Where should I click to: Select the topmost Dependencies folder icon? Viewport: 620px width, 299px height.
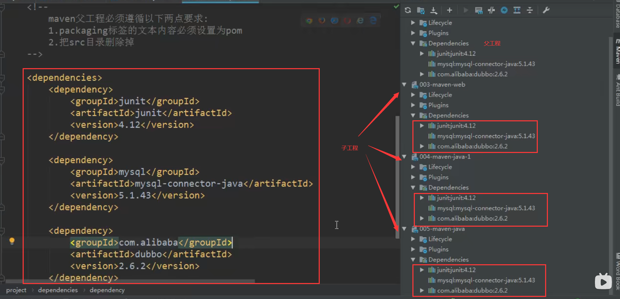point(423,43)
